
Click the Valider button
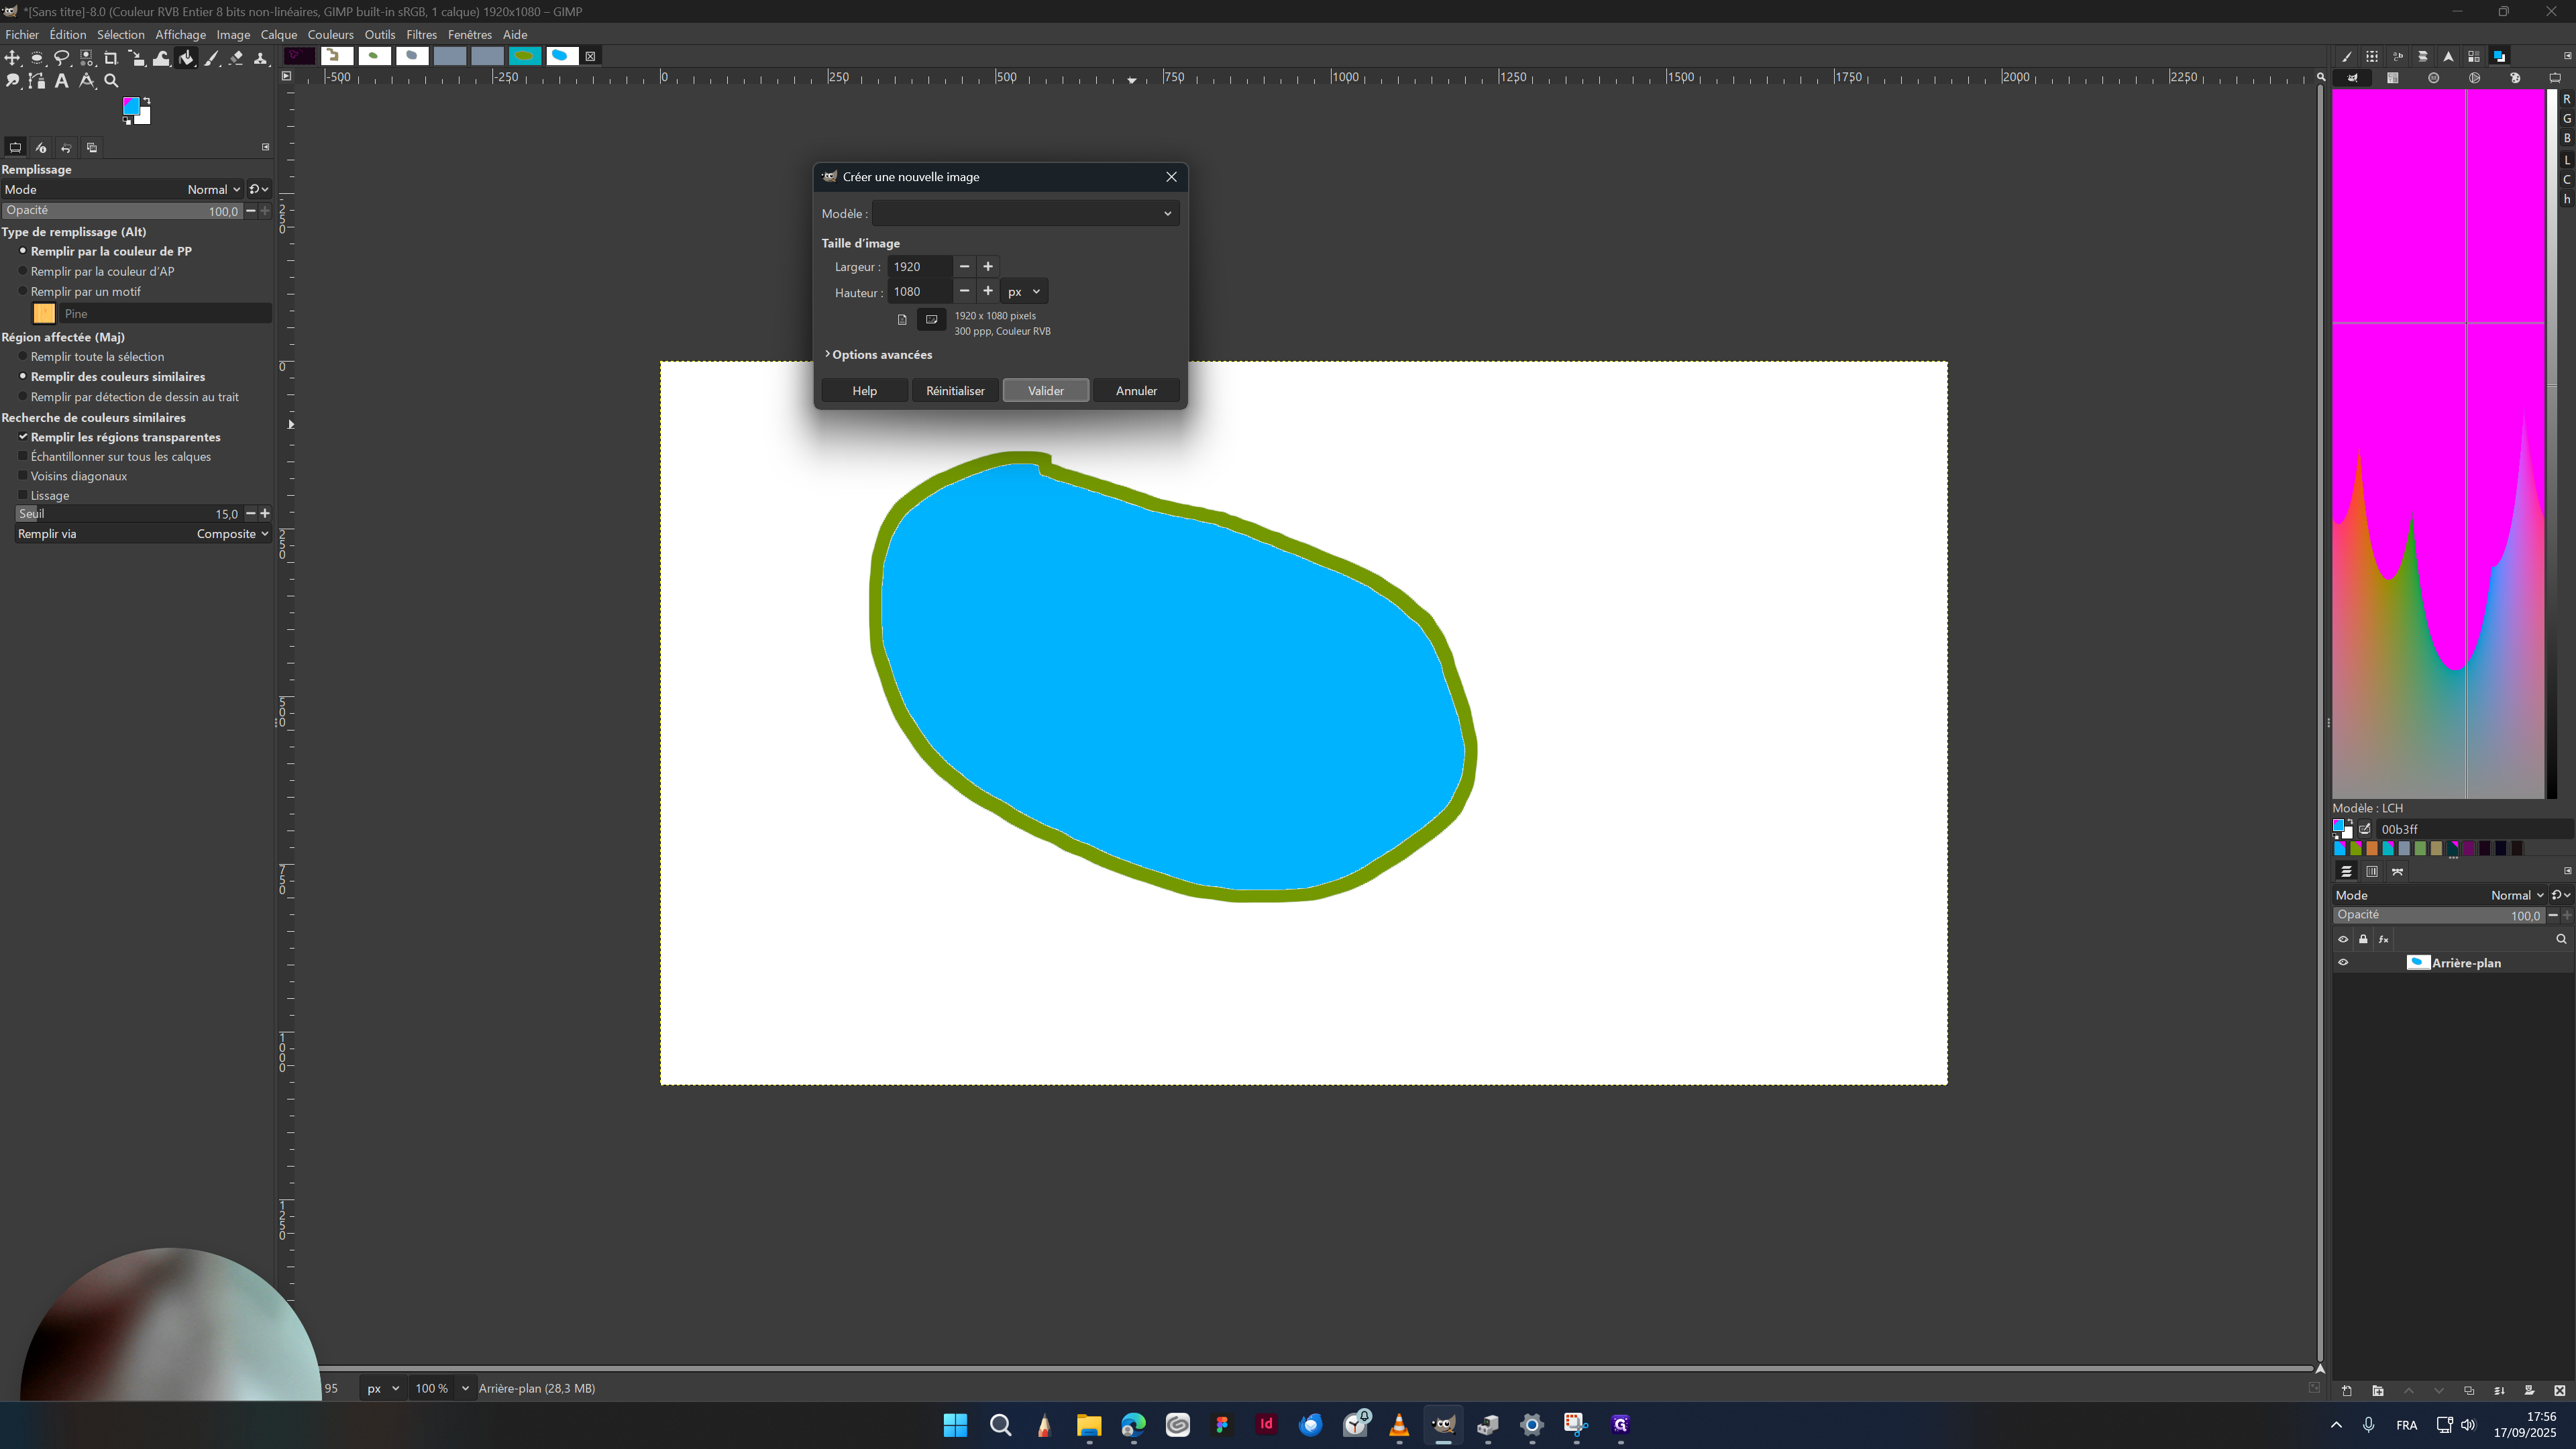[x=1045, y=390]
